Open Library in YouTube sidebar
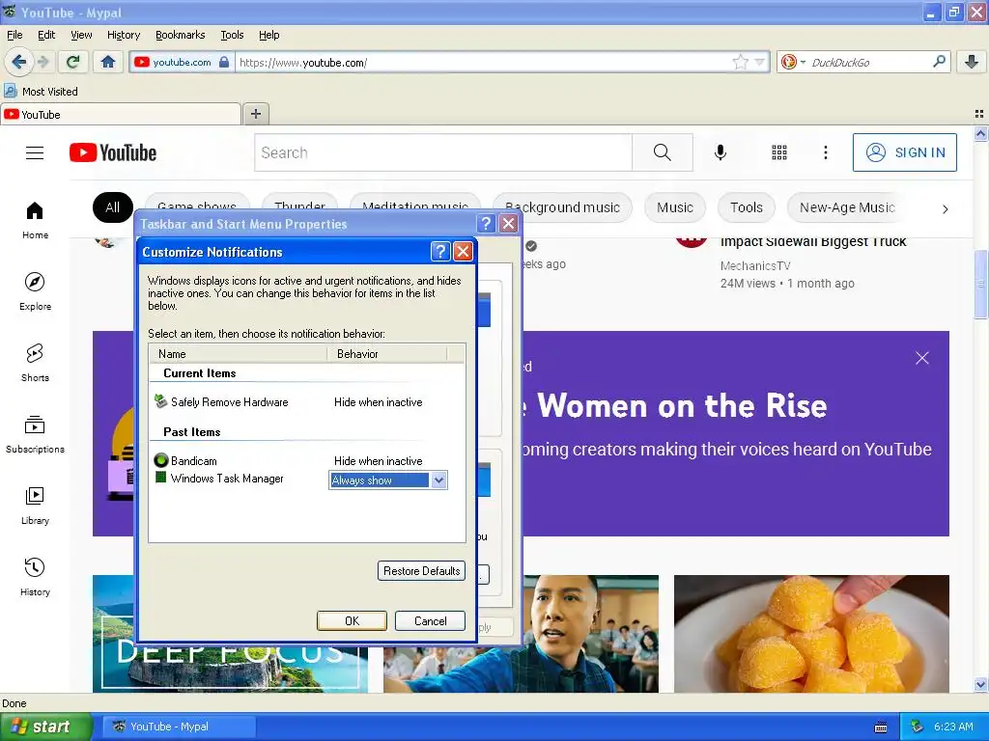 35,506
